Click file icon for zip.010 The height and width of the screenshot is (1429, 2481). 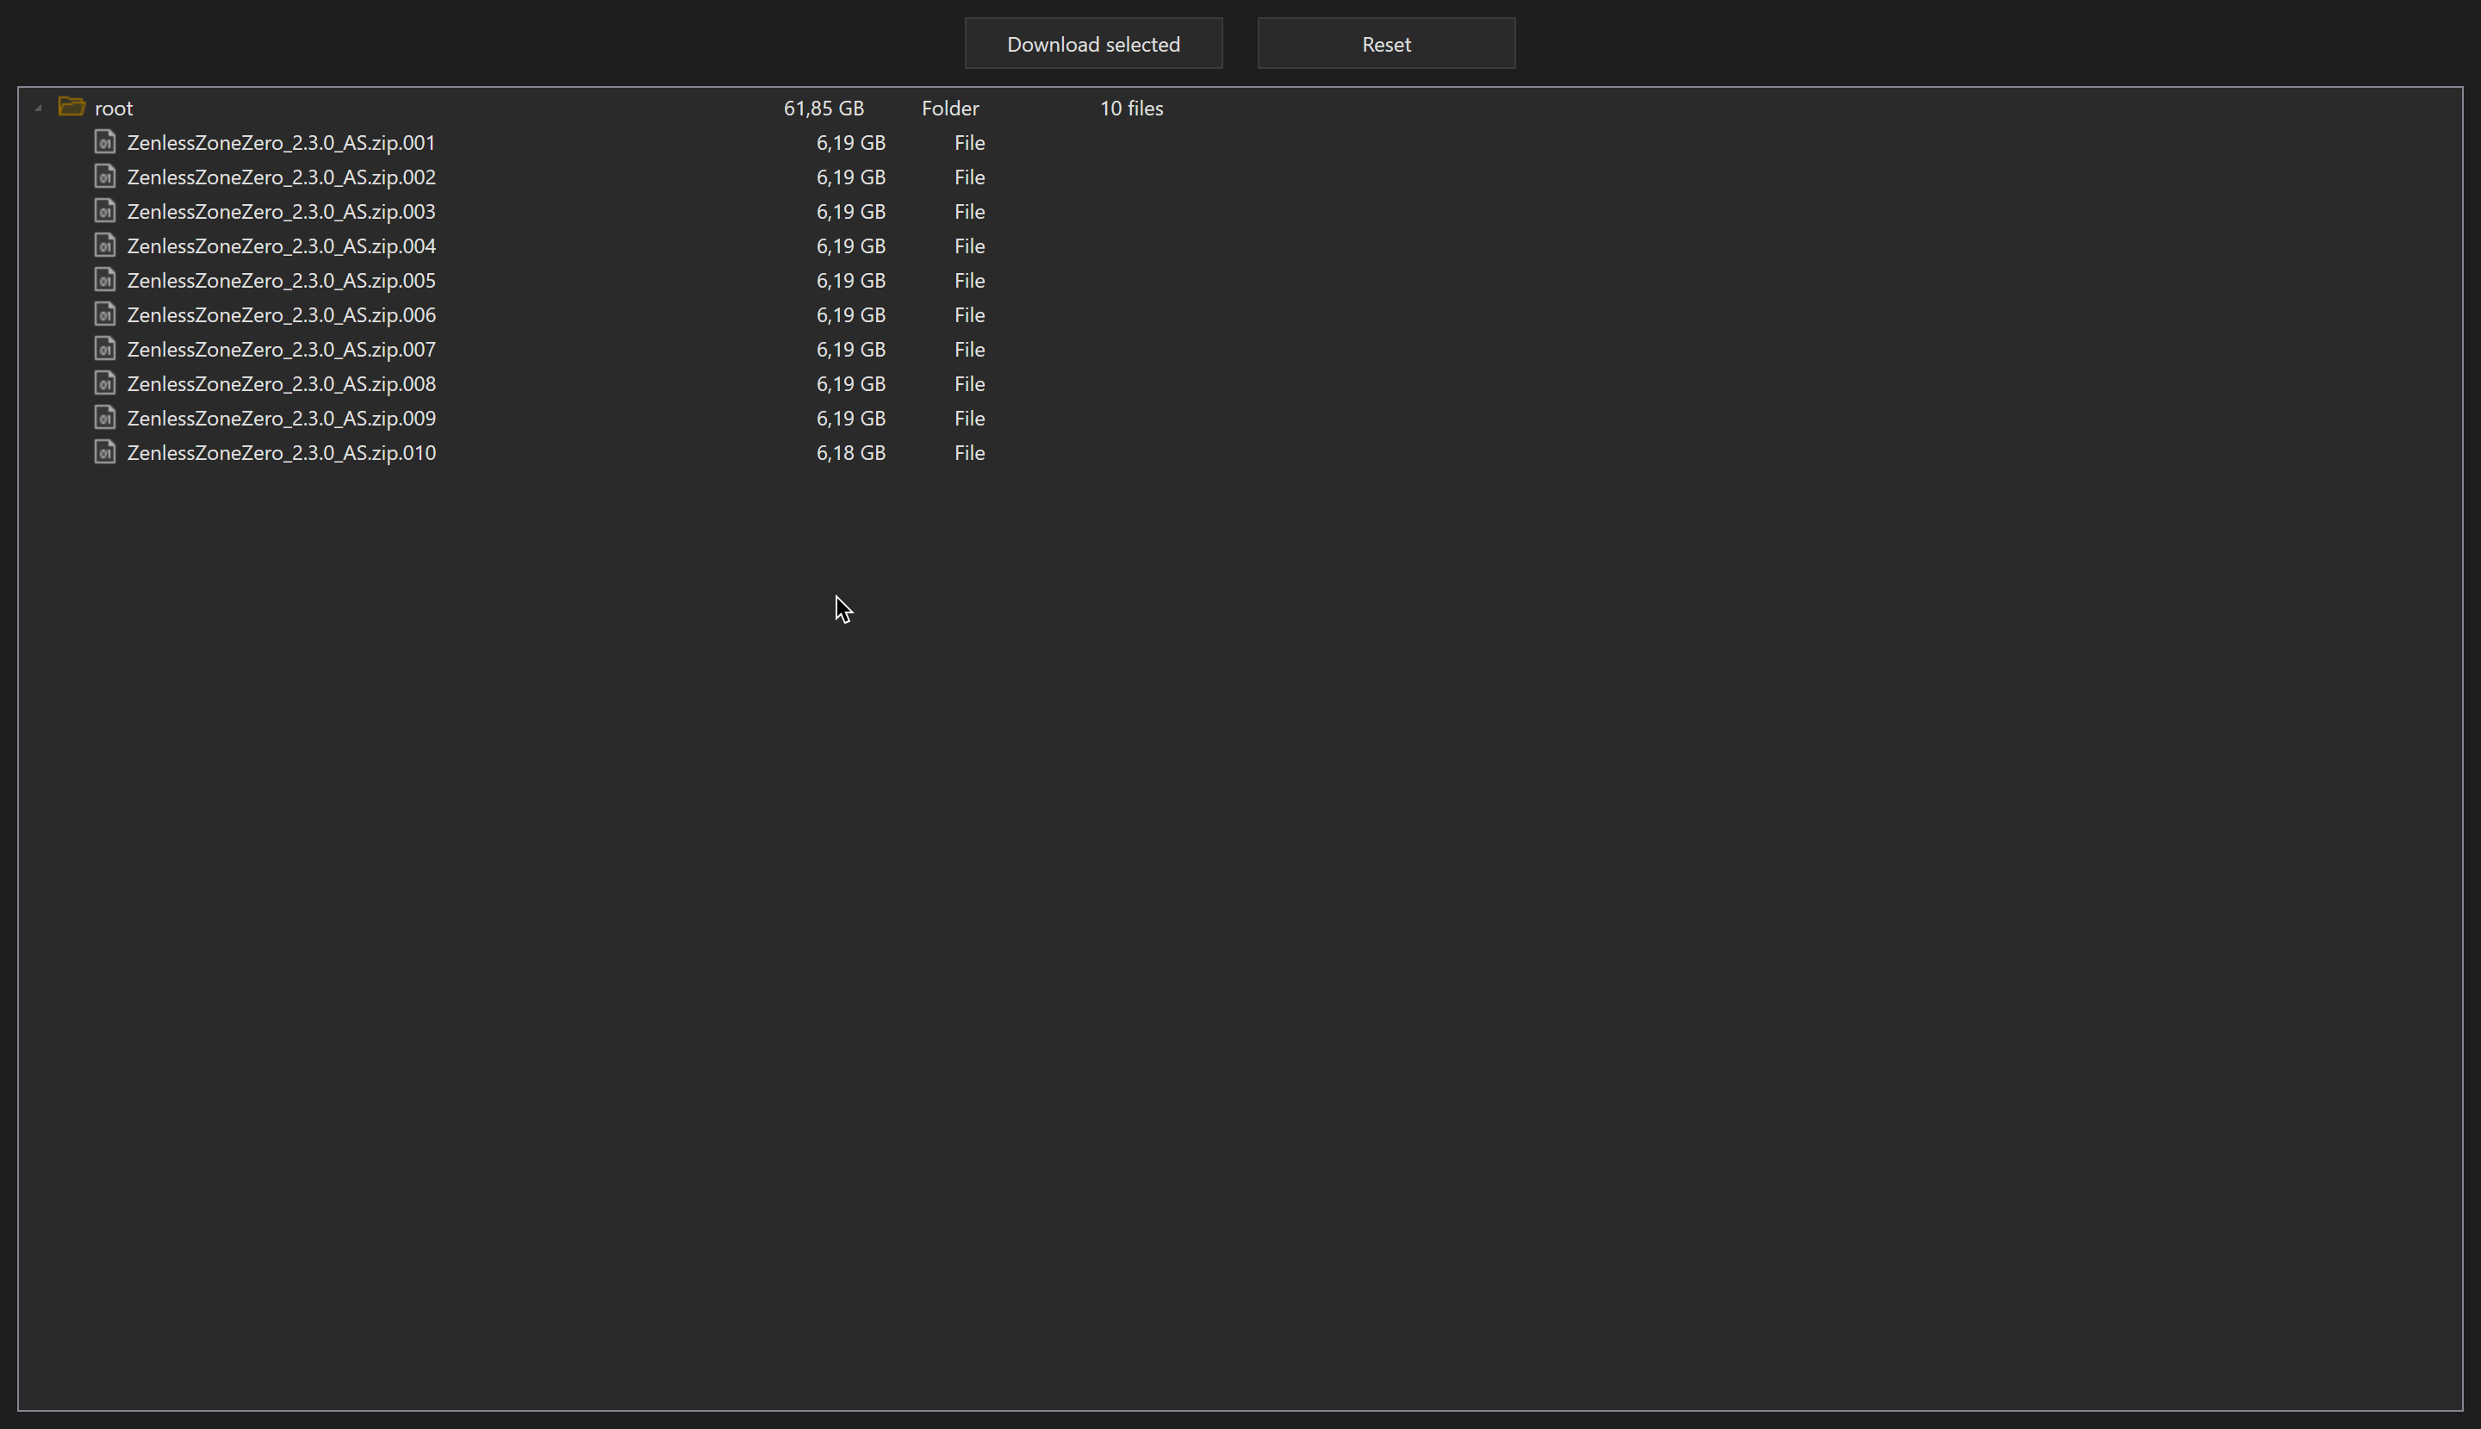coord(105,451)
